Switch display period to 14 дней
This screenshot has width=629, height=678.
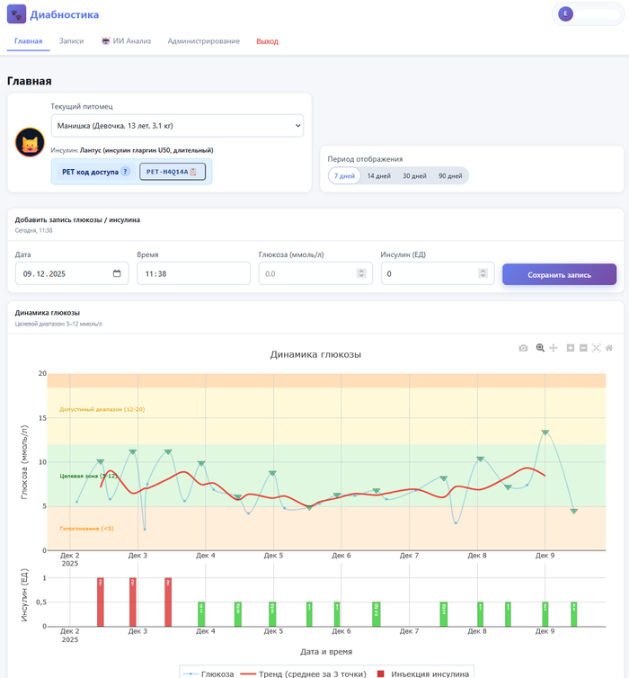(x=378, y=175)
